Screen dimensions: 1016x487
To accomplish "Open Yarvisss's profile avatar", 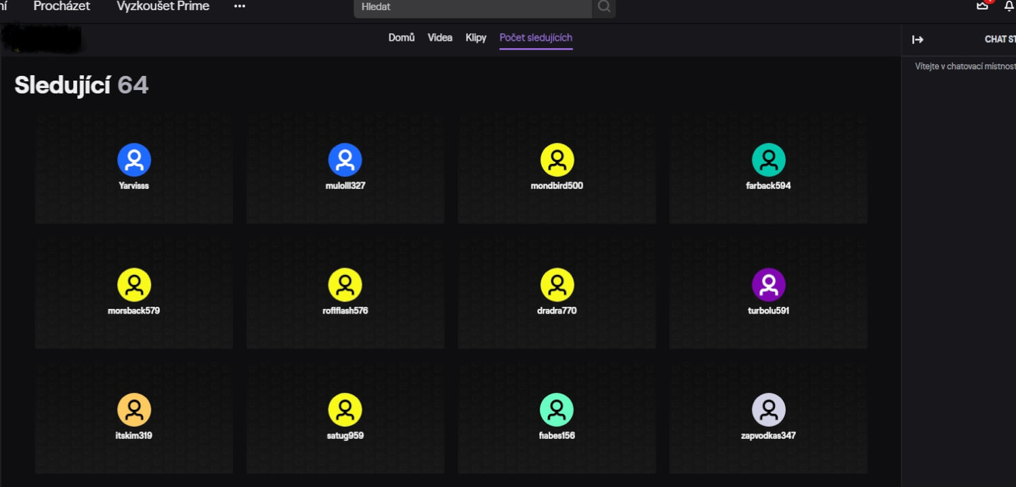I will [x=133, y=159].
